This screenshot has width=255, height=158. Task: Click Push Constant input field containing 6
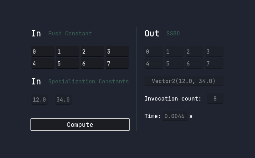[92, 63]
